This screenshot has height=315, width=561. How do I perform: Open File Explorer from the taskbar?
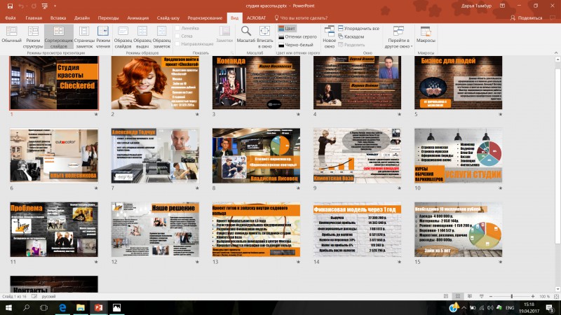click(80, 307)
